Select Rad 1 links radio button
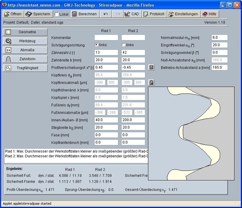Image resolution: width=242 pixels, height=208 pixels. point(97,45)
